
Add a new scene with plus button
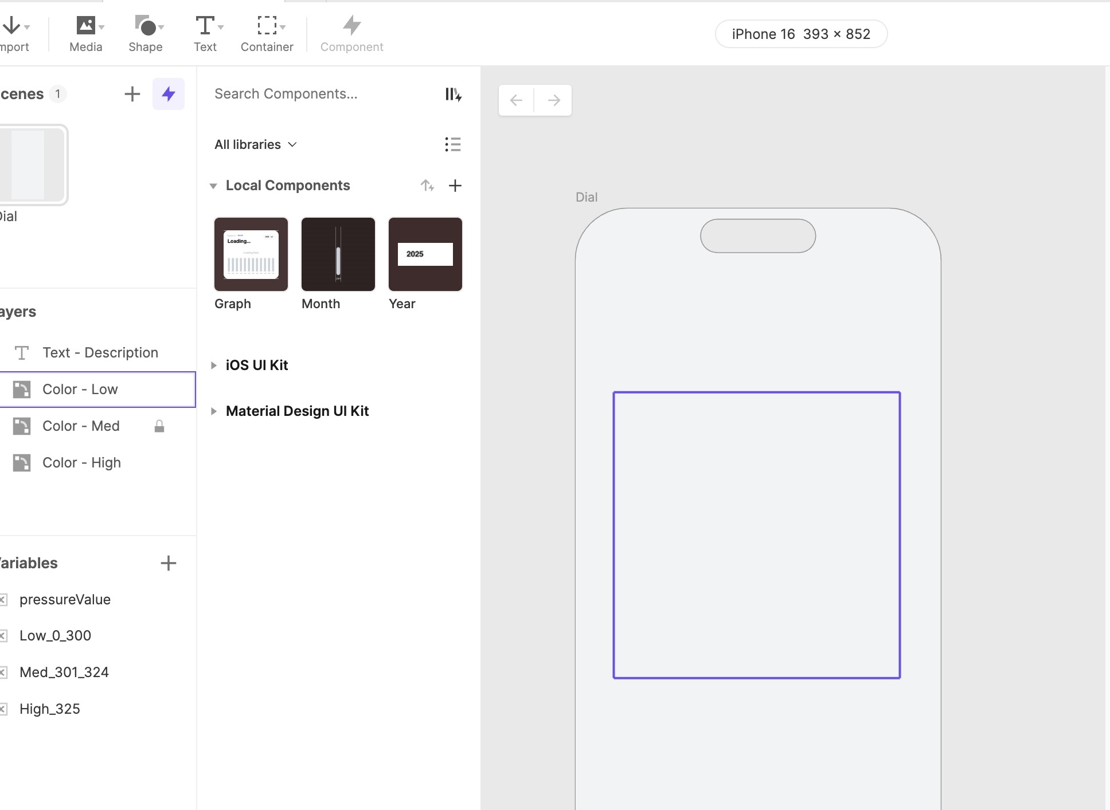[132, 94]
